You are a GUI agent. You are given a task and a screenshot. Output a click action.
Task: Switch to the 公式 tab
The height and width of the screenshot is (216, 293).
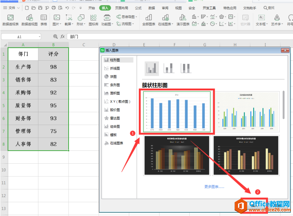click(138, 8)
